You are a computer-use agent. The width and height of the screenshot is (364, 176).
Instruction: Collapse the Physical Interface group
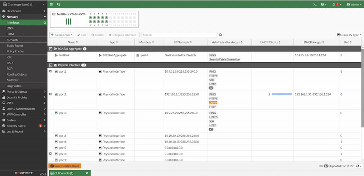point(51,65)
